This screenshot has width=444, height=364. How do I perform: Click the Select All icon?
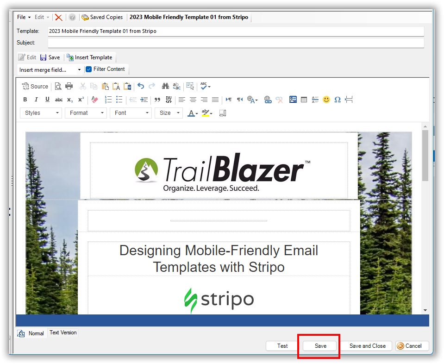point(190,86)
